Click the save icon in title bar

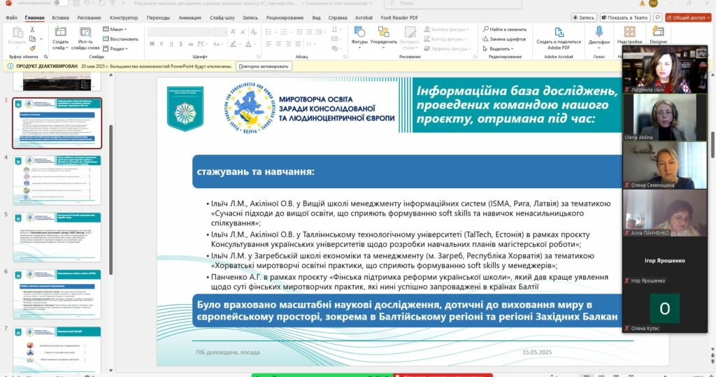(76, 3)
